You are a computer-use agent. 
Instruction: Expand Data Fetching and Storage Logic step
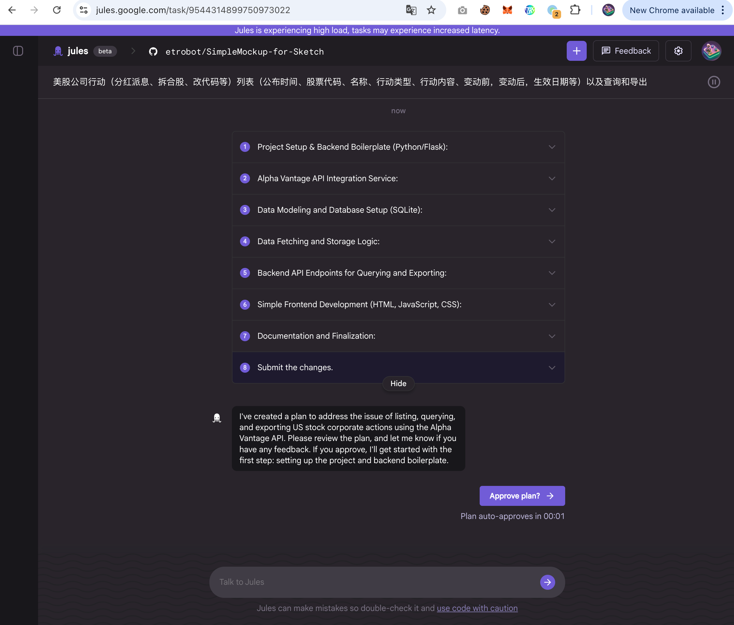pyautogui.click(x=398, y=241)
